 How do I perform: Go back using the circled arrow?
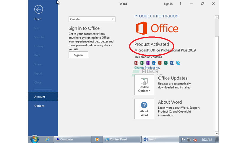tap(38, 9)
